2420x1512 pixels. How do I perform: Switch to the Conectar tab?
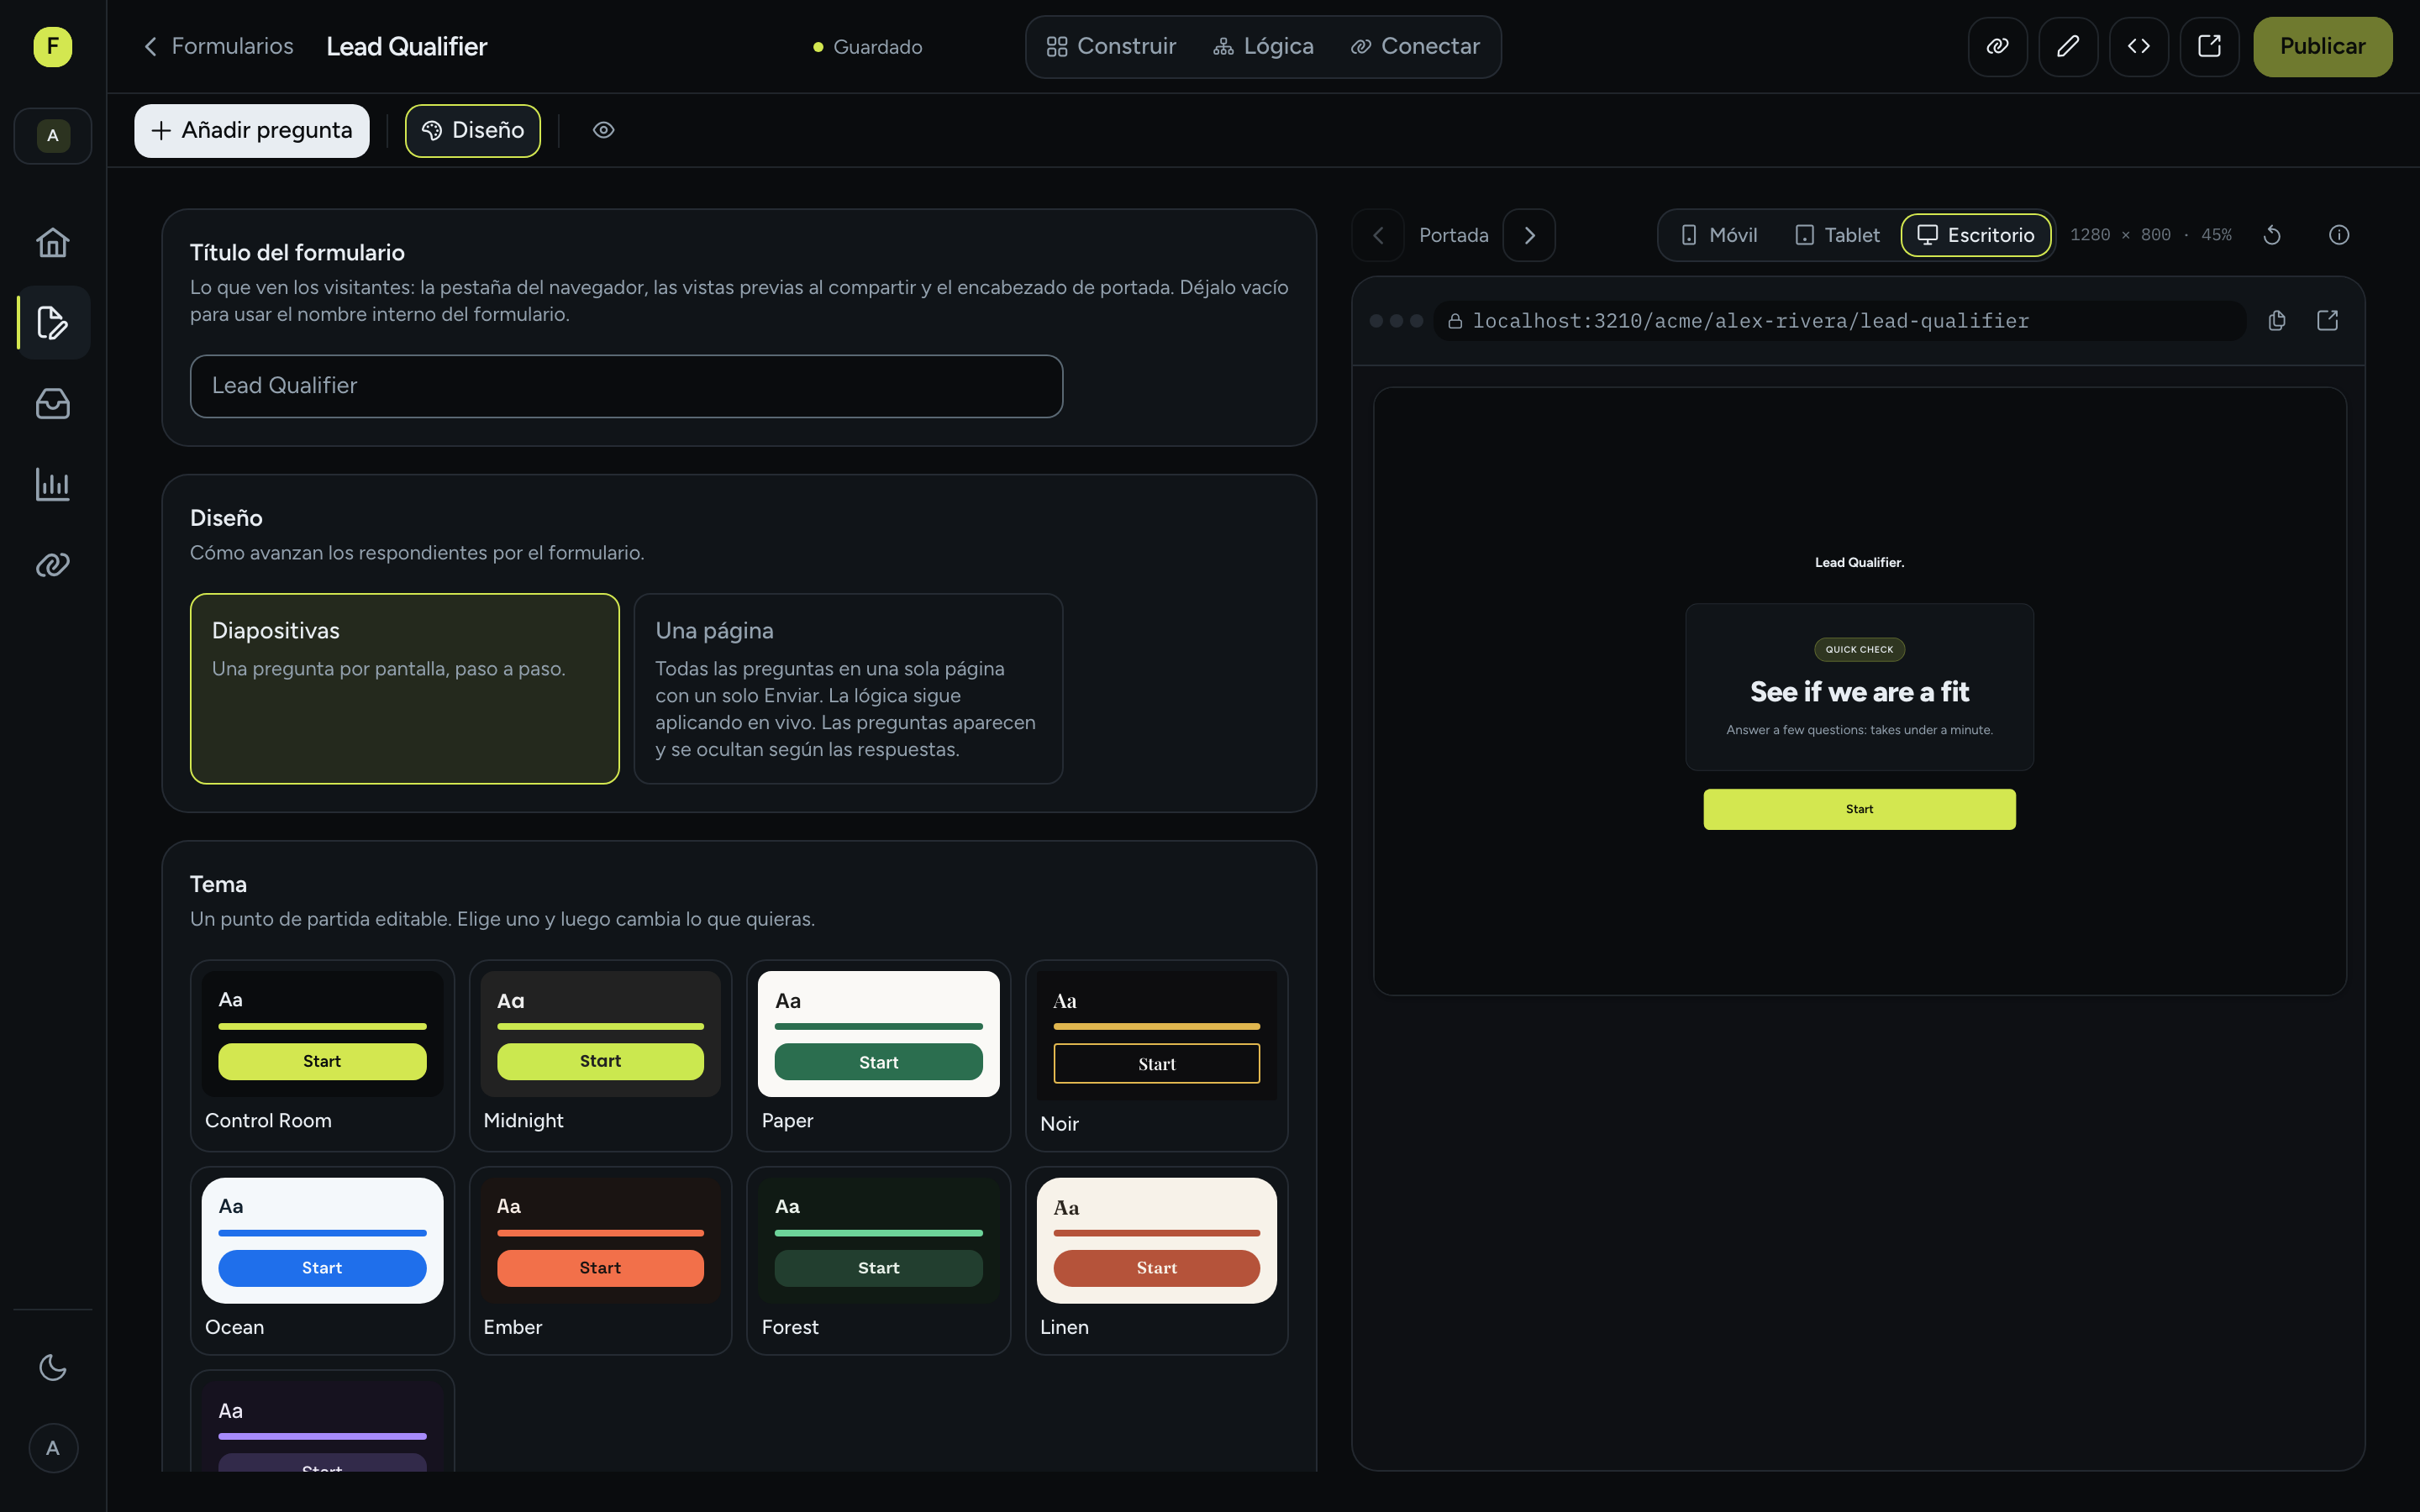(x=1414, y=46)
